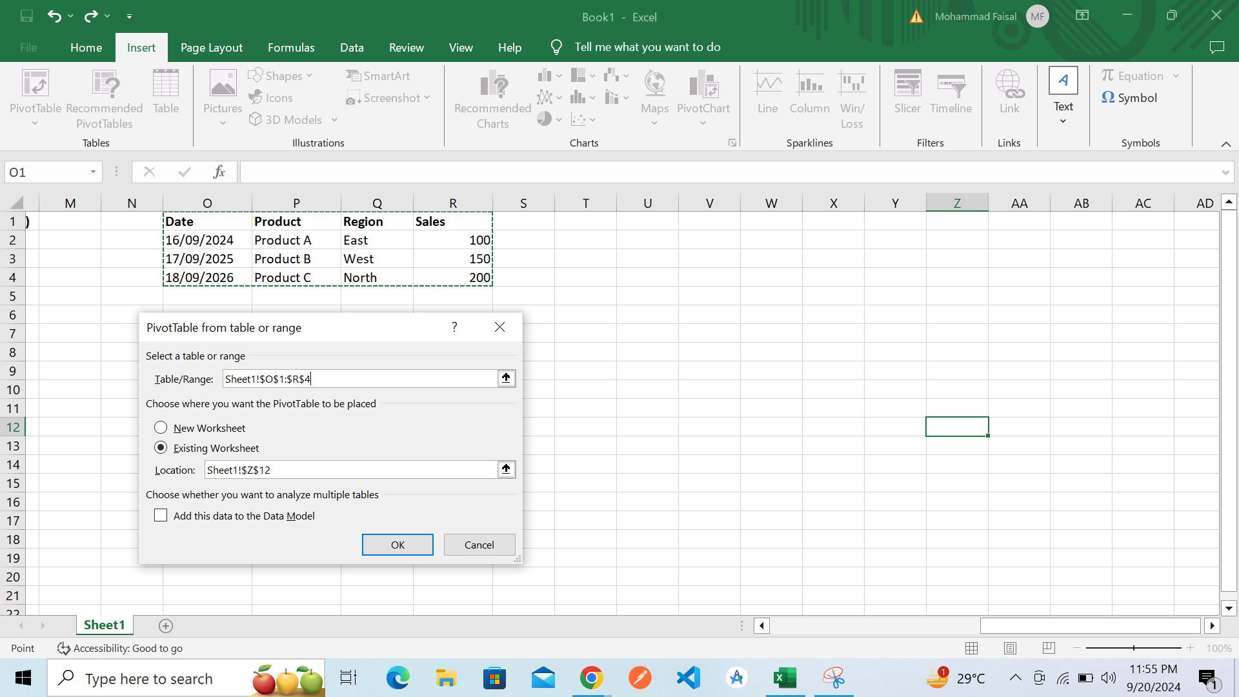
Task: Expand the formula bar chevron
Action: pyautogui.click(x=1225, y=172)
